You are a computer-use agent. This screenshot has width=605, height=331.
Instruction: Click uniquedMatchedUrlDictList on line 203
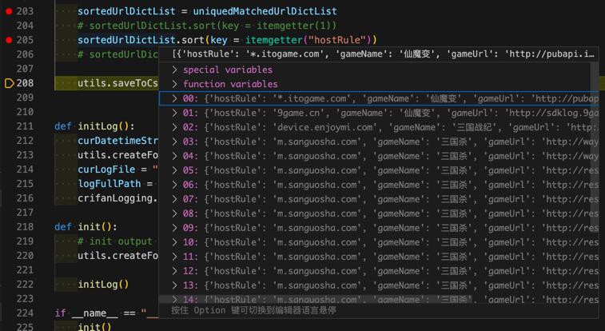coord(265,11)
